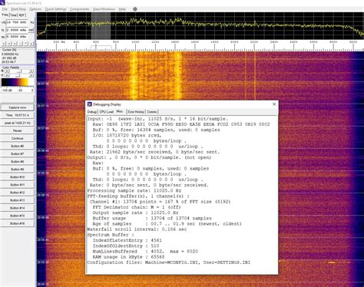This screenshot has height=287, width=364.
Task: Open the Start/Stop menu
Action: point(18,9)
